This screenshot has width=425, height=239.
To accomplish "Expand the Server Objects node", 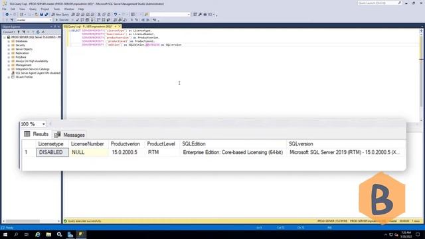I will tap(9, 49).
